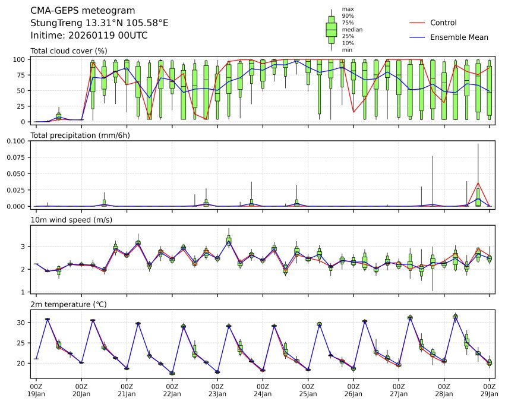The image size is (505, 404).
Task: Click the 00Z 19Jan time axis label
Action: [x=36, y=390]
